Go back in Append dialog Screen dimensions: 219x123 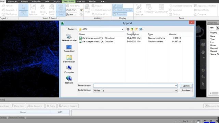(128, 29)
